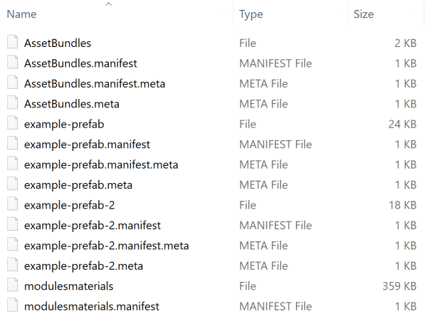Click the AssetBundles file icon

tap(12, 43)
